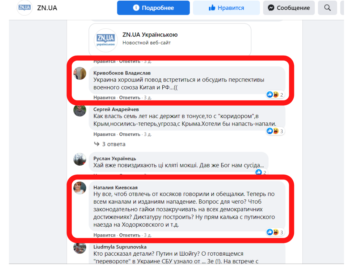Reply to Наталия Киевская's comment
Viewport: 353px width, 265px height.
tap(130, 235)
